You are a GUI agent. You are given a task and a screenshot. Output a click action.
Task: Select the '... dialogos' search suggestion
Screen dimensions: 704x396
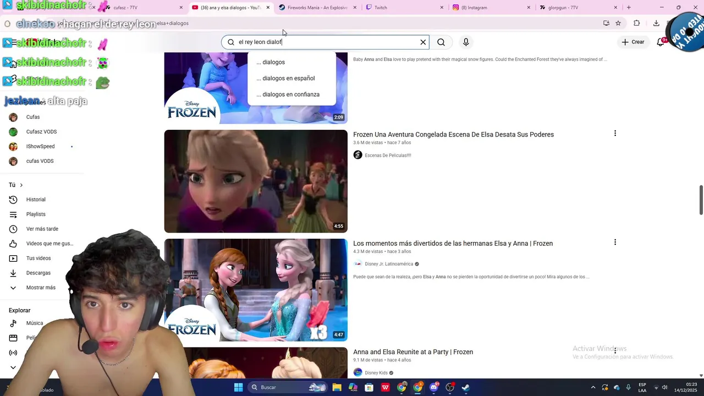(291, 62)
